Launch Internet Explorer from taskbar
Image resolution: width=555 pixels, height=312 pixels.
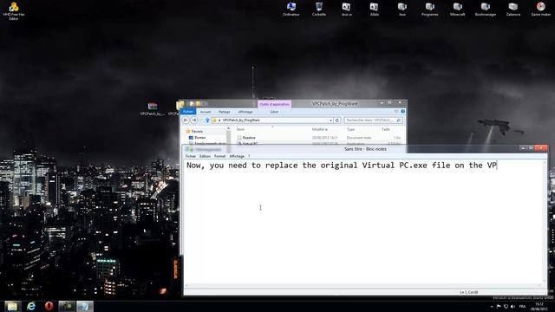coord(31,306)
